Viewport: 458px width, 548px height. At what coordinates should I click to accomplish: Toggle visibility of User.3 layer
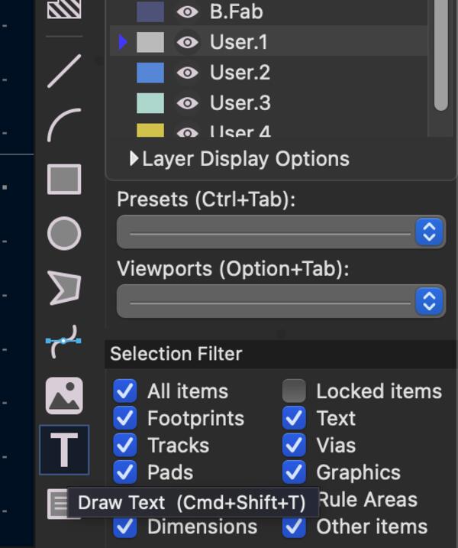point(187,103)
